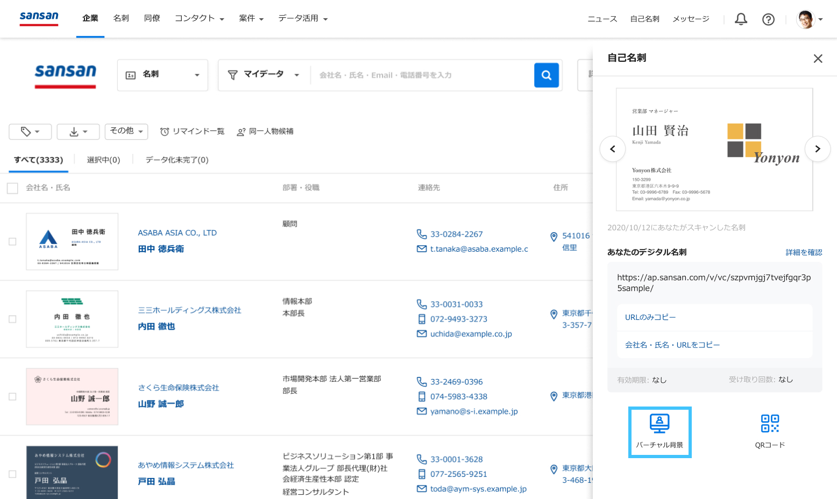
Task: Click phone icon for 33-0284-2267
Action: (422, 234)
